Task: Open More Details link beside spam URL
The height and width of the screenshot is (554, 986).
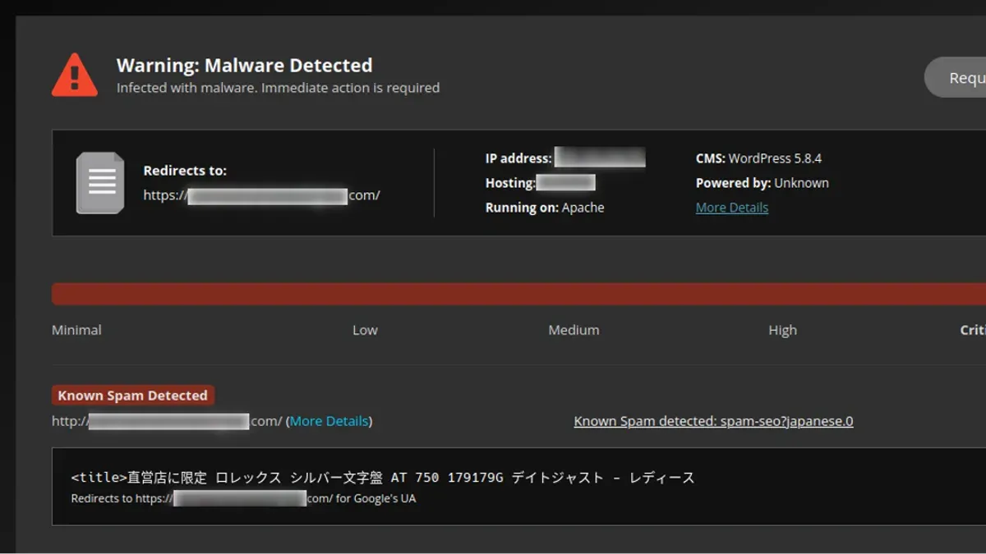Action: (329, 421)
